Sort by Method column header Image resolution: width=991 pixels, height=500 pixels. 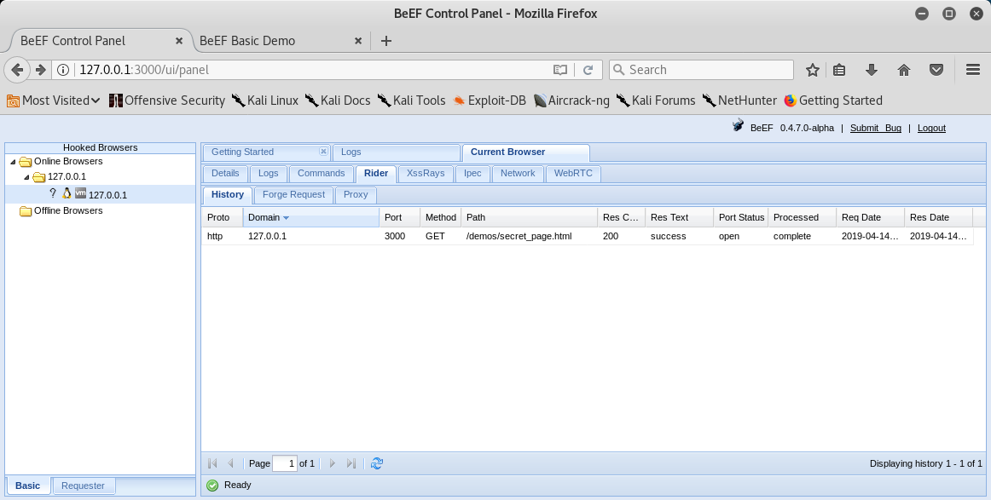pyautogui.click(x=441, y=218)
